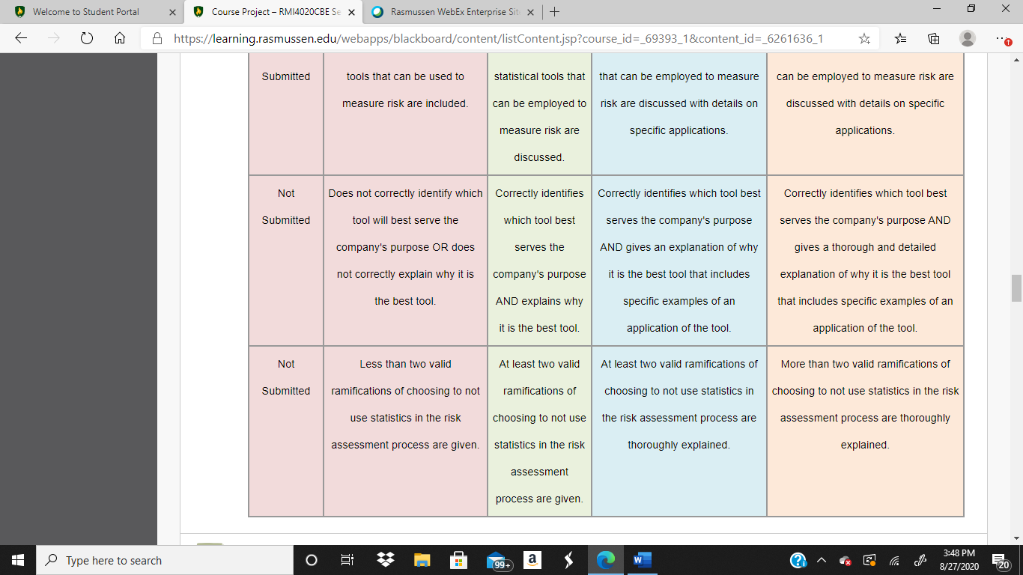
Task: Show hidden system tray icons
Action: (822, 560)
